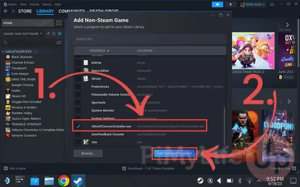Screen dimensions: 300x187
Task: Check the System Monitor checkbox
Action: point(78,110)
